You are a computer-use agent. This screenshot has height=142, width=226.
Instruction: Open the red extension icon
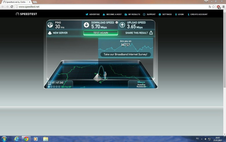click(x=219, y=7)
